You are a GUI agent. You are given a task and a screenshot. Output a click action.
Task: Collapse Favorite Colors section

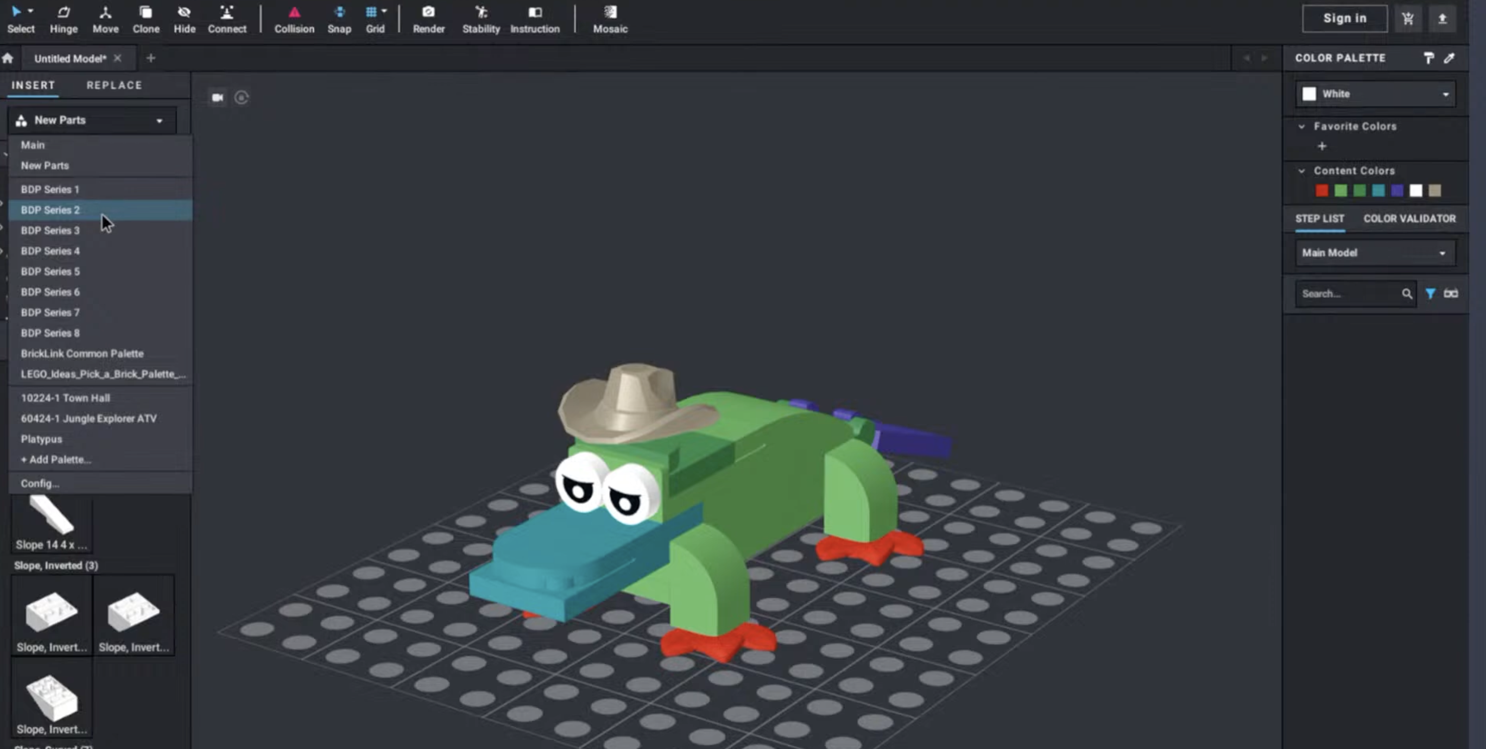pos(1302,126)
